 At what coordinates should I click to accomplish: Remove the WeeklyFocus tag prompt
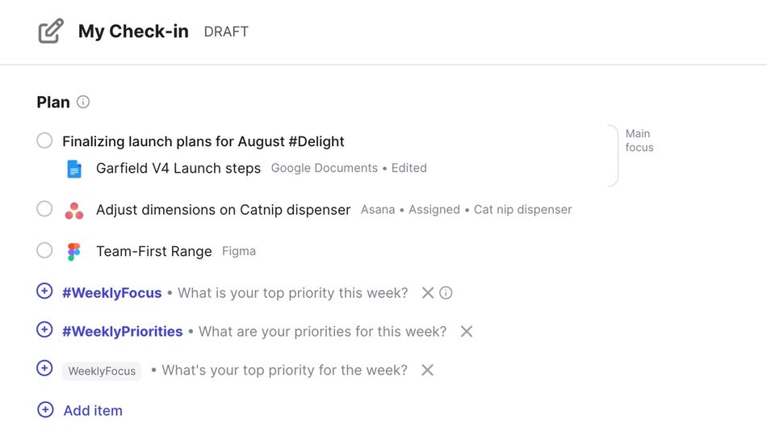(428, 371)
